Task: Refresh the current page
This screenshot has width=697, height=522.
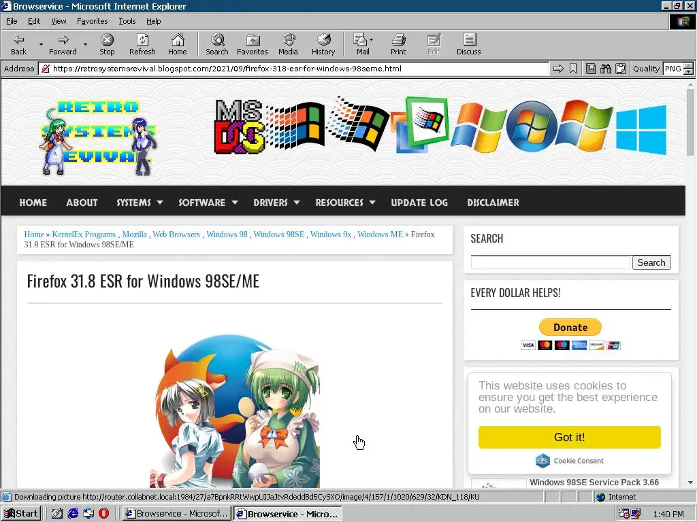Action: click(x=142, y=44)
